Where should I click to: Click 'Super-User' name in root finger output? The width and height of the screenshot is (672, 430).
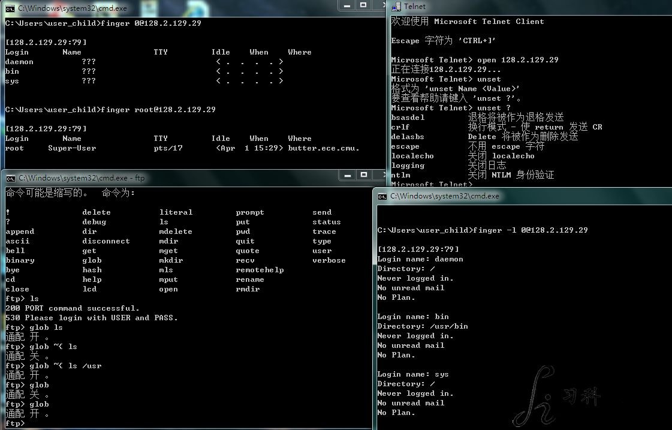(72, 148)
